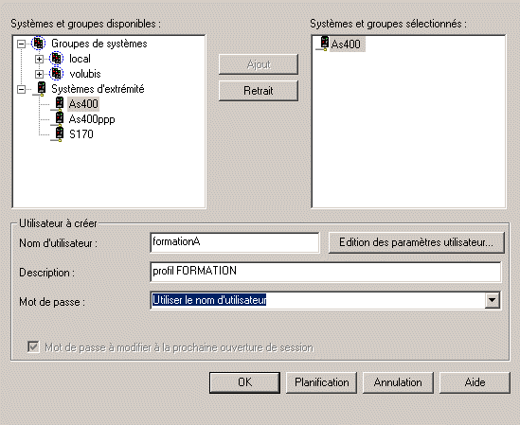This screenshot has width=520, height=425.
Task: Click the local system group icon
Action: coord(57,59)
